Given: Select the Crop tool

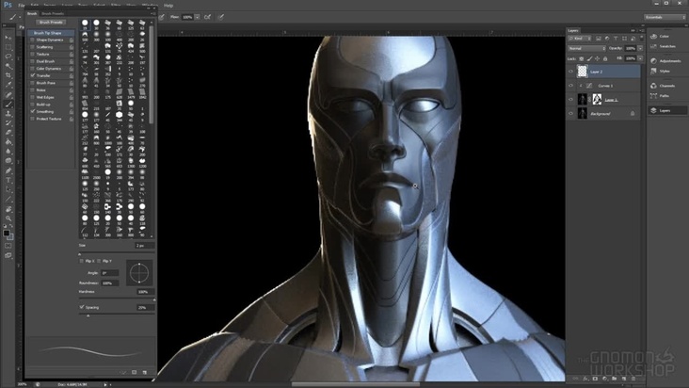Looking at the screenshot, I should pos(8,74).
